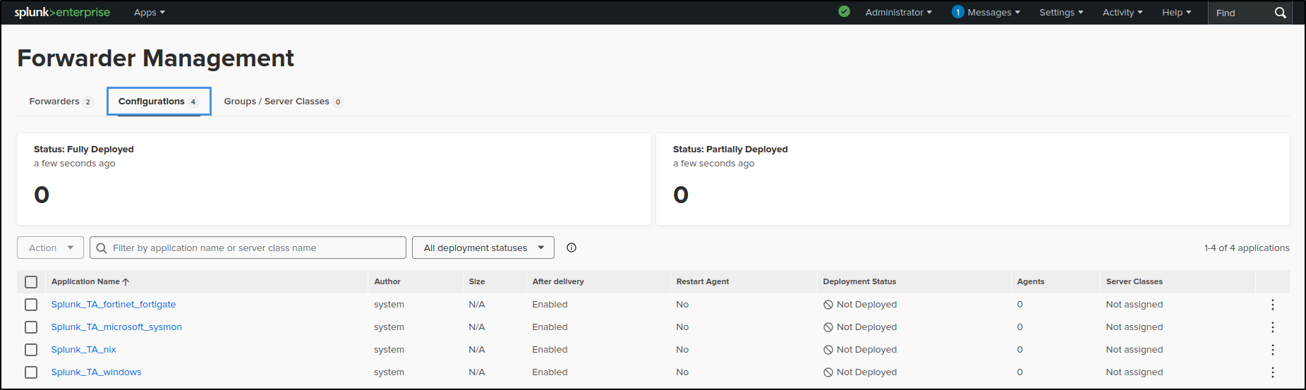Click the green health status checkmark icon
The image size is (1306, 390).
click(844, 11)
